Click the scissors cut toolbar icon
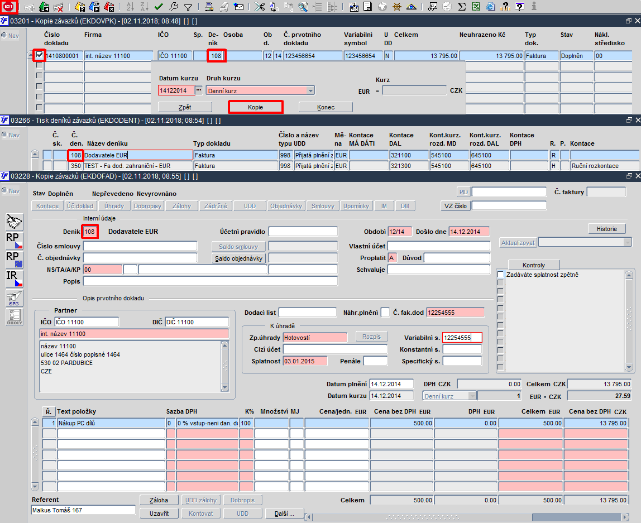This screenshot has height=523, width=641. pos(259,7)
